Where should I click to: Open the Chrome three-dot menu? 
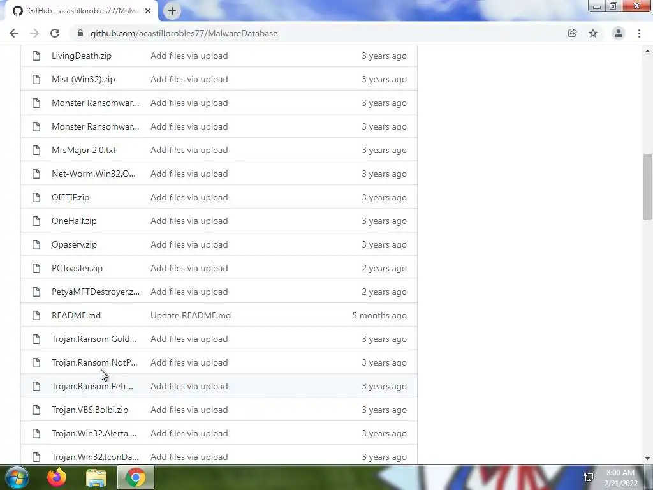[x=639, y=33]
